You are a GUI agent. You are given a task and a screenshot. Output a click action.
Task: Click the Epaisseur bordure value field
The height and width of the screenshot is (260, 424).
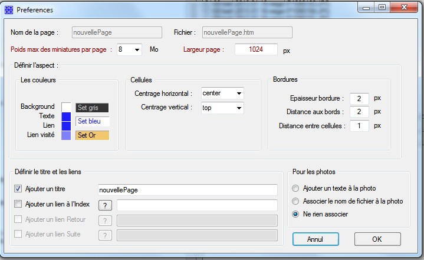(359, 98)
